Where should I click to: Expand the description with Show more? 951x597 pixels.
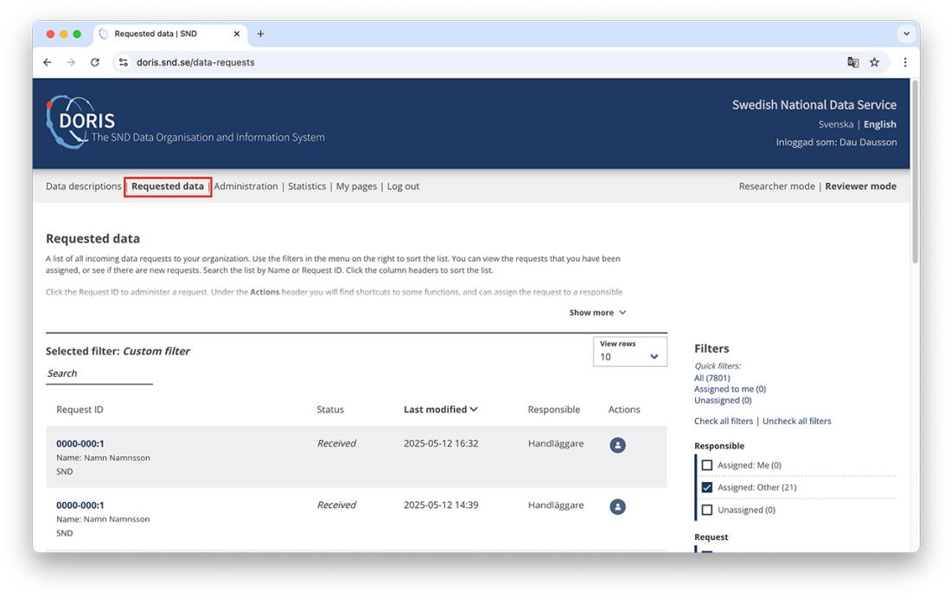tap(597, 313)
